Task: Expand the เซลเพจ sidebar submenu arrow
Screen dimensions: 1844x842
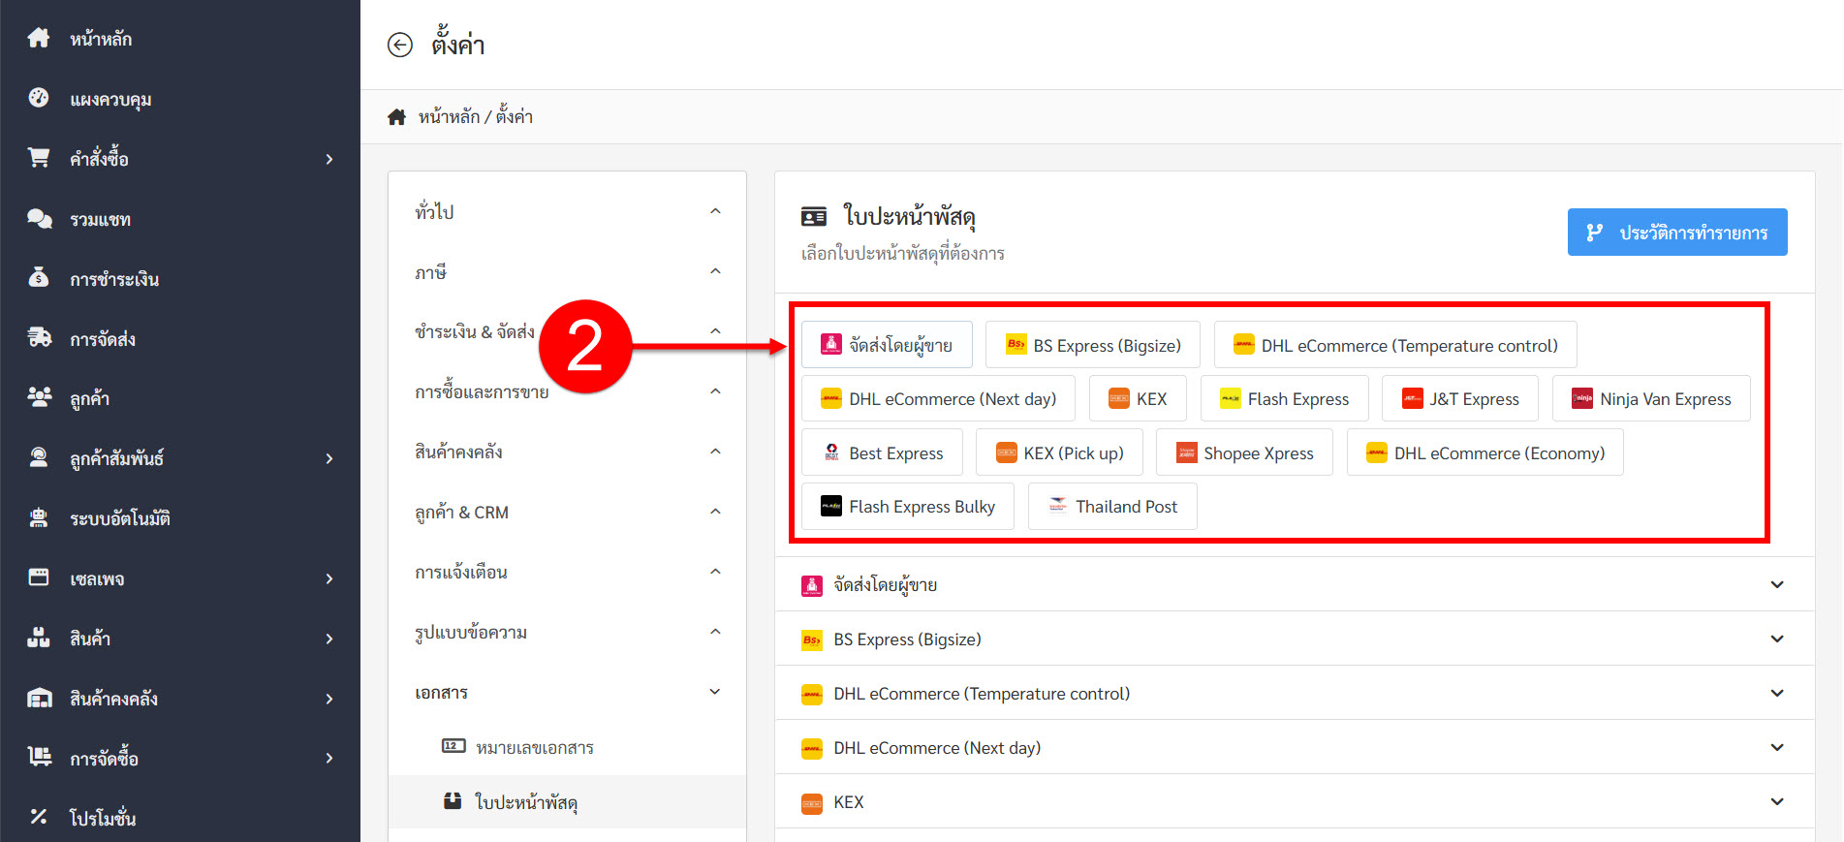Action: coord(329,578)
